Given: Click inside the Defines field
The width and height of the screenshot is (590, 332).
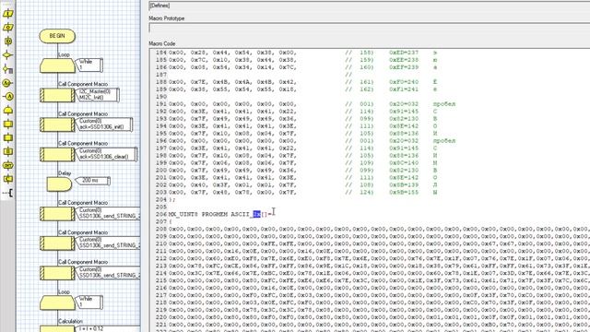Looking at the screenshot, I should (369, 6).
